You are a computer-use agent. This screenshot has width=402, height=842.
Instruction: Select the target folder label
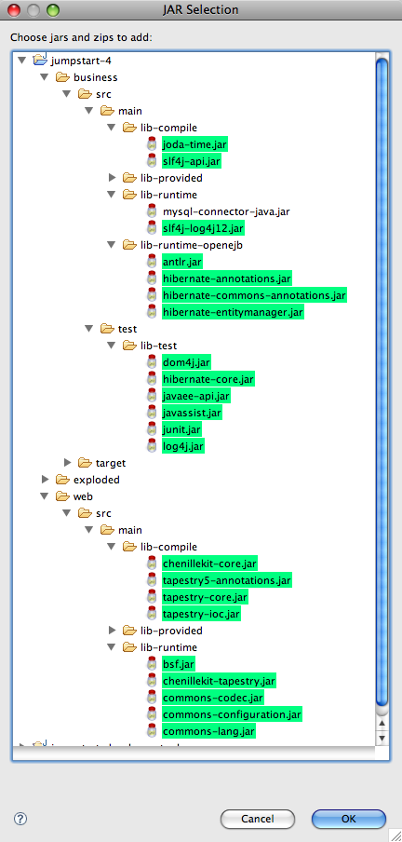(x=111, y=463)
